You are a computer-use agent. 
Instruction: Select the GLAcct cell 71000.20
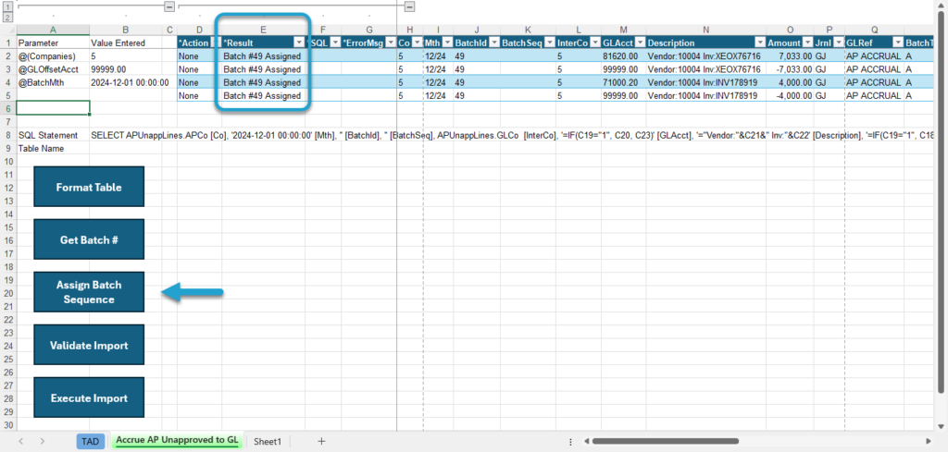point(623,82)
